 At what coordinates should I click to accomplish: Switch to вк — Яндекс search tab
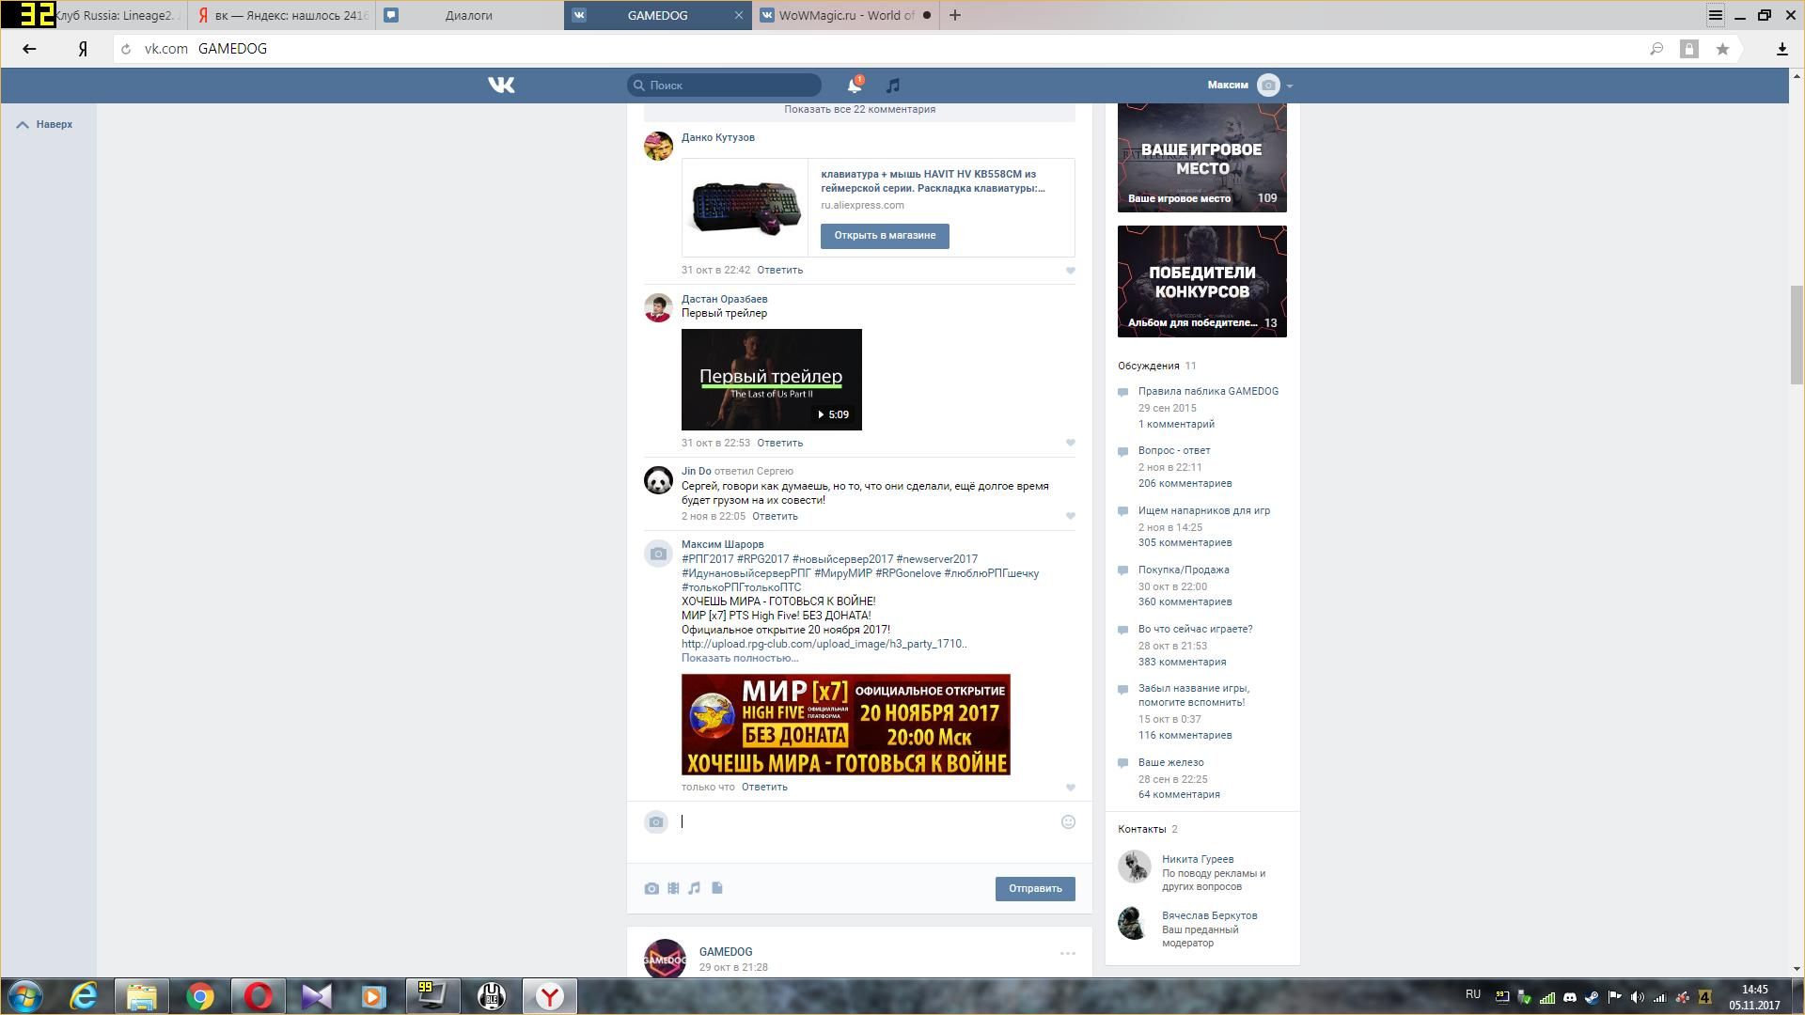coord(282,15)
